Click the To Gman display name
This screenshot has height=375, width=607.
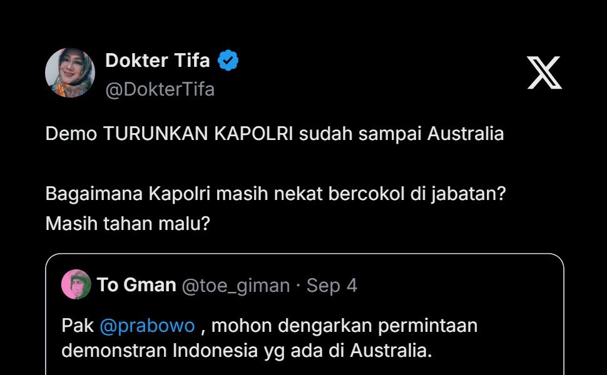136,286
